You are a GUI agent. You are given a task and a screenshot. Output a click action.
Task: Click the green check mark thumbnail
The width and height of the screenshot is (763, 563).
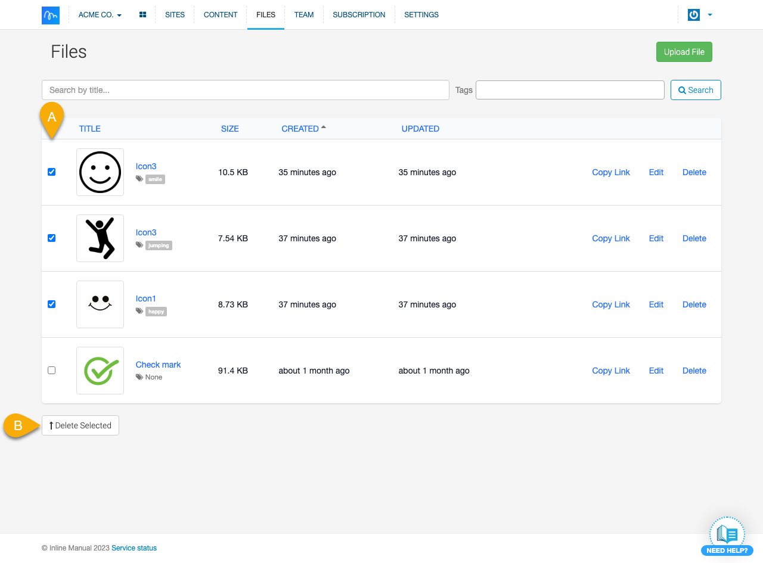pos(100,371)
